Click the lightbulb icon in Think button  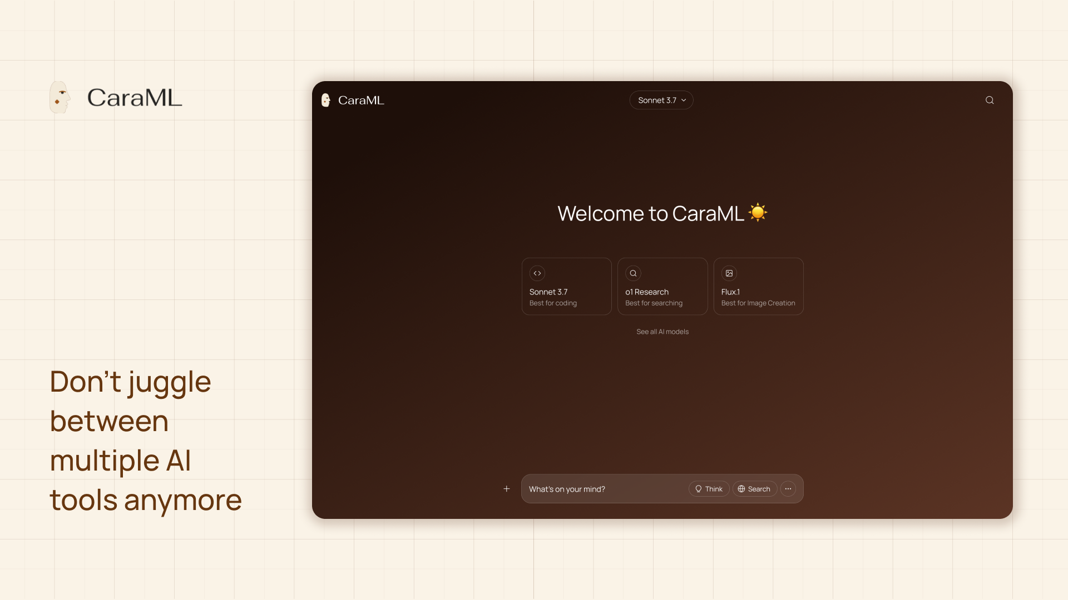click(699, 489)
